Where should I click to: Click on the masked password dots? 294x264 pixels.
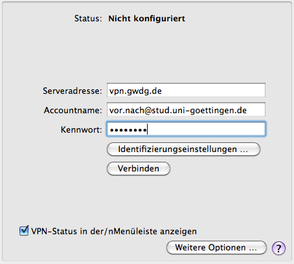point(128,130)
